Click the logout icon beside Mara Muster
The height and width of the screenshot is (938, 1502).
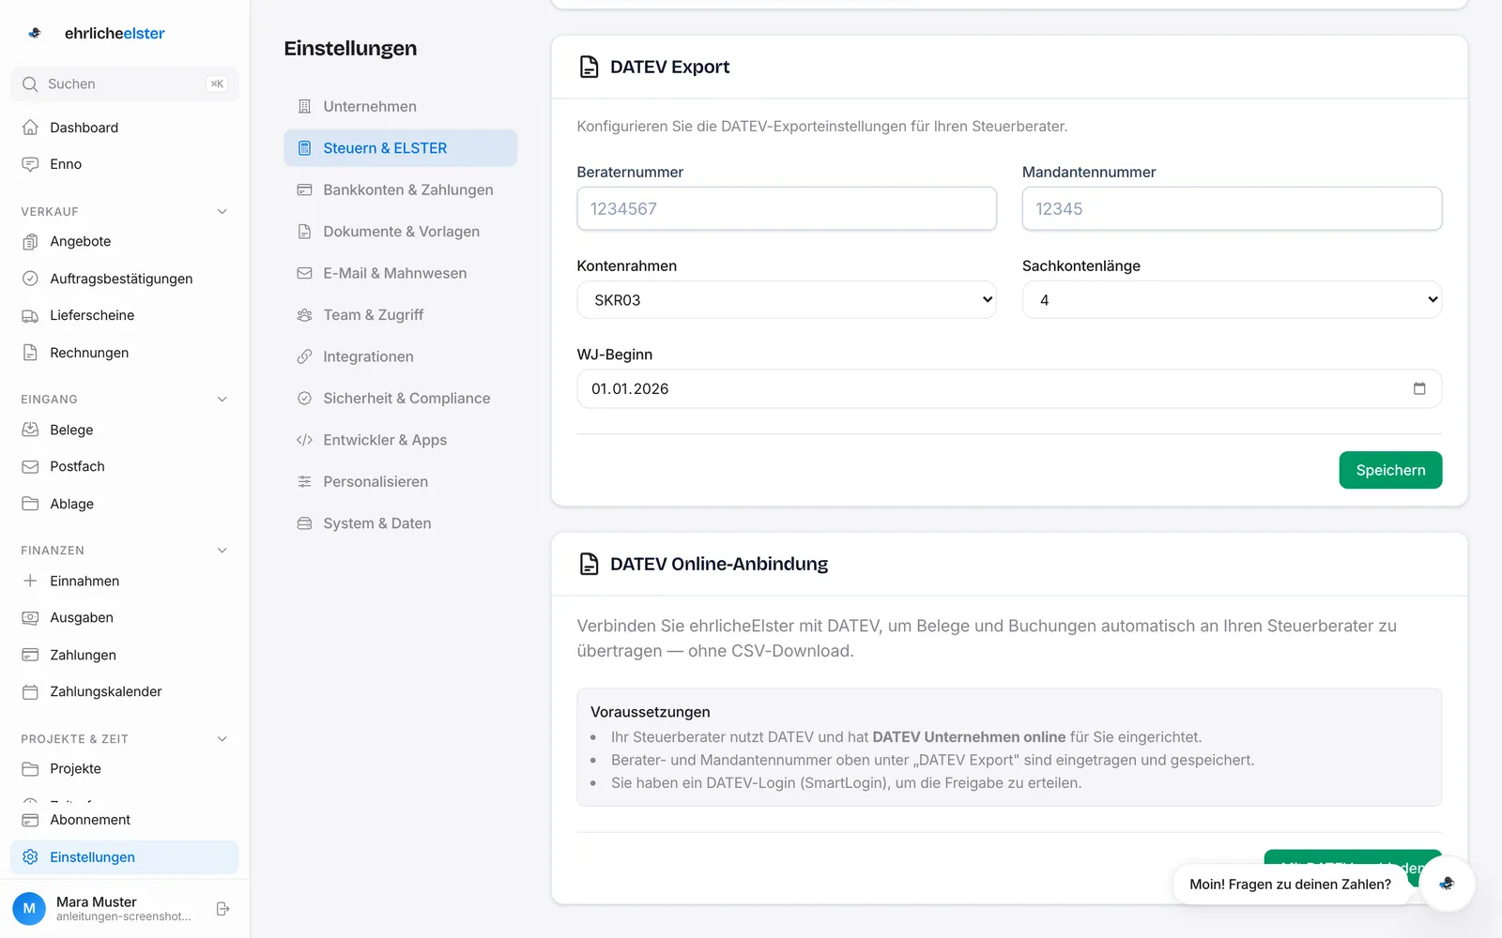pos(222,909)
